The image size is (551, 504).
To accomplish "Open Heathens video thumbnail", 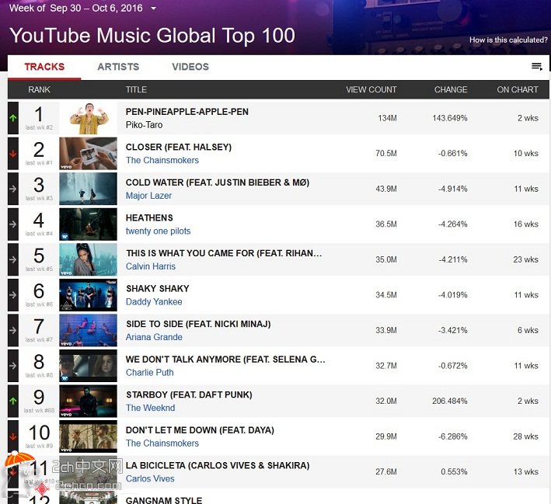I will click(x=88, y=224).
